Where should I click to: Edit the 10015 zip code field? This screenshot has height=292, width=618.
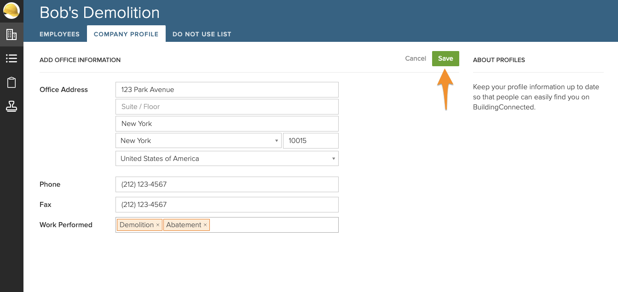pos(311,141)
